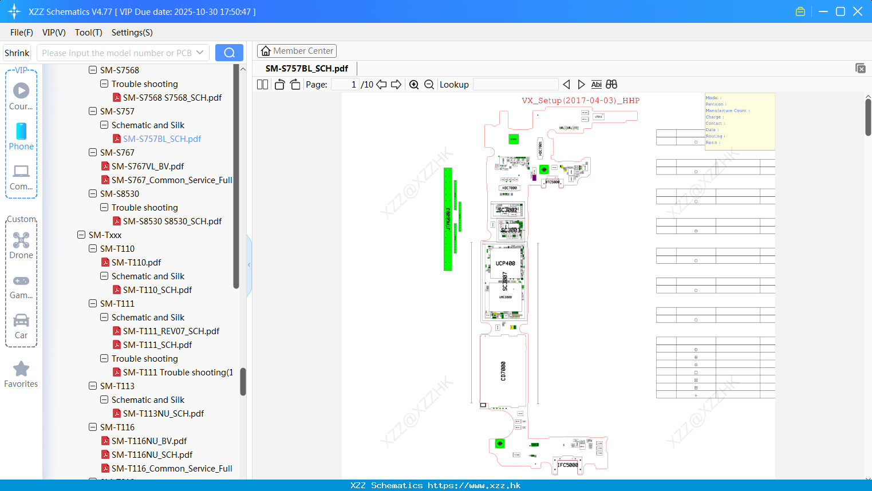Collapse the SM-T110 tree node
Viewport: 872px width, 491px height.
(92, 248)
